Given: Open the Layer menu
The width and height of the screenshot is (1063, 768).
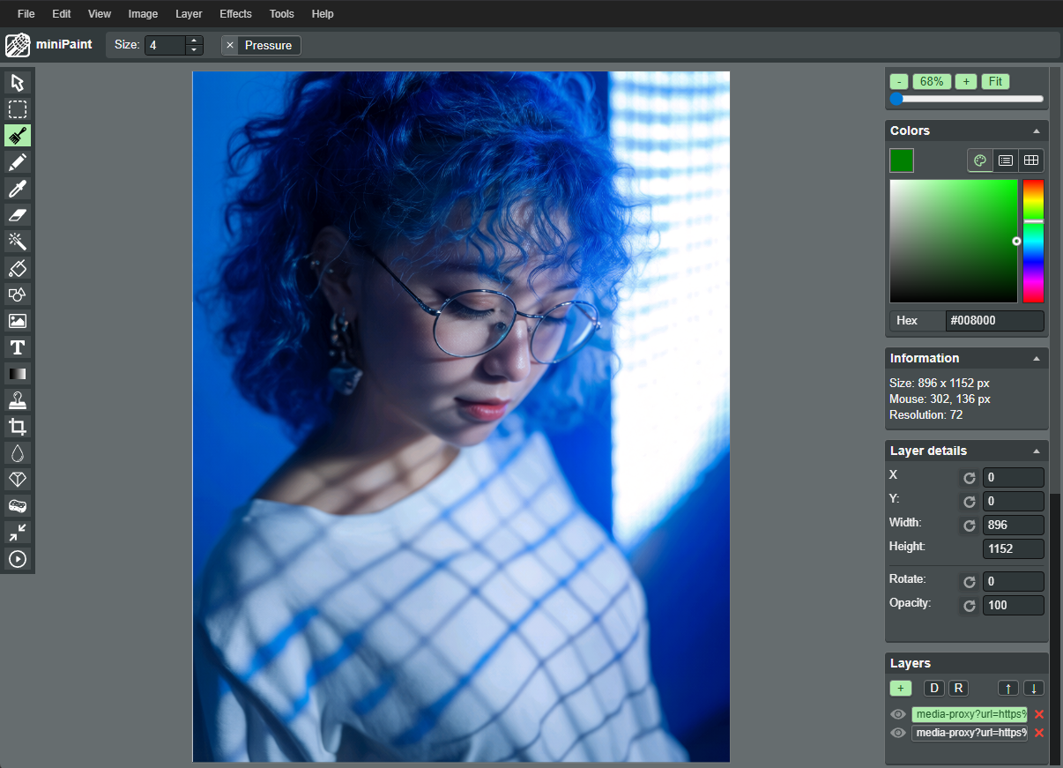Looking at the screenshot, I should 189,14.
